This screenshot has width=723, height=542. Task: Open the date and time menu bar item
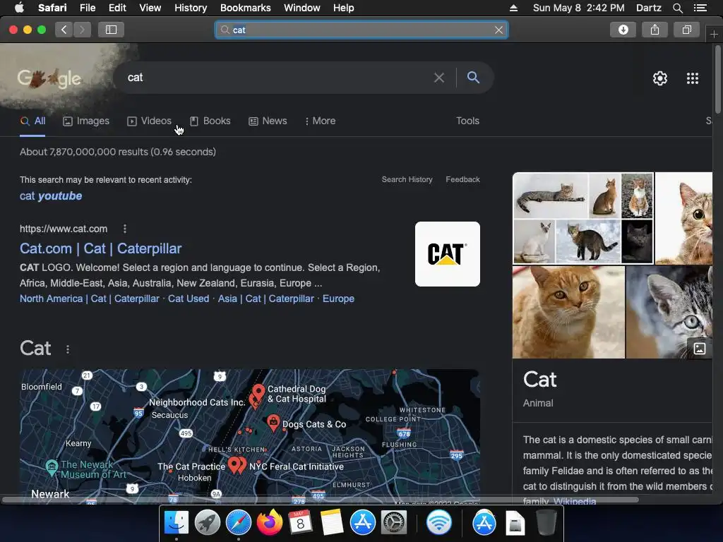(x=579, y=8)
